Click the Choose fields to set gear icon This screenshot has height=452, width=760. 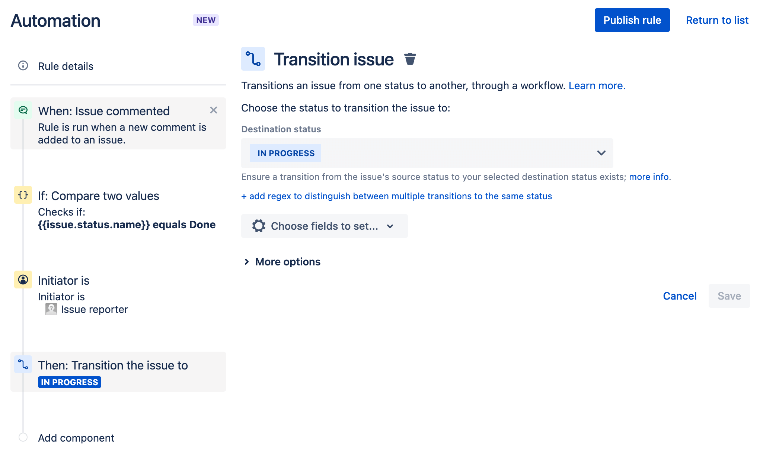pyautogui.click(x=259, y=226)
